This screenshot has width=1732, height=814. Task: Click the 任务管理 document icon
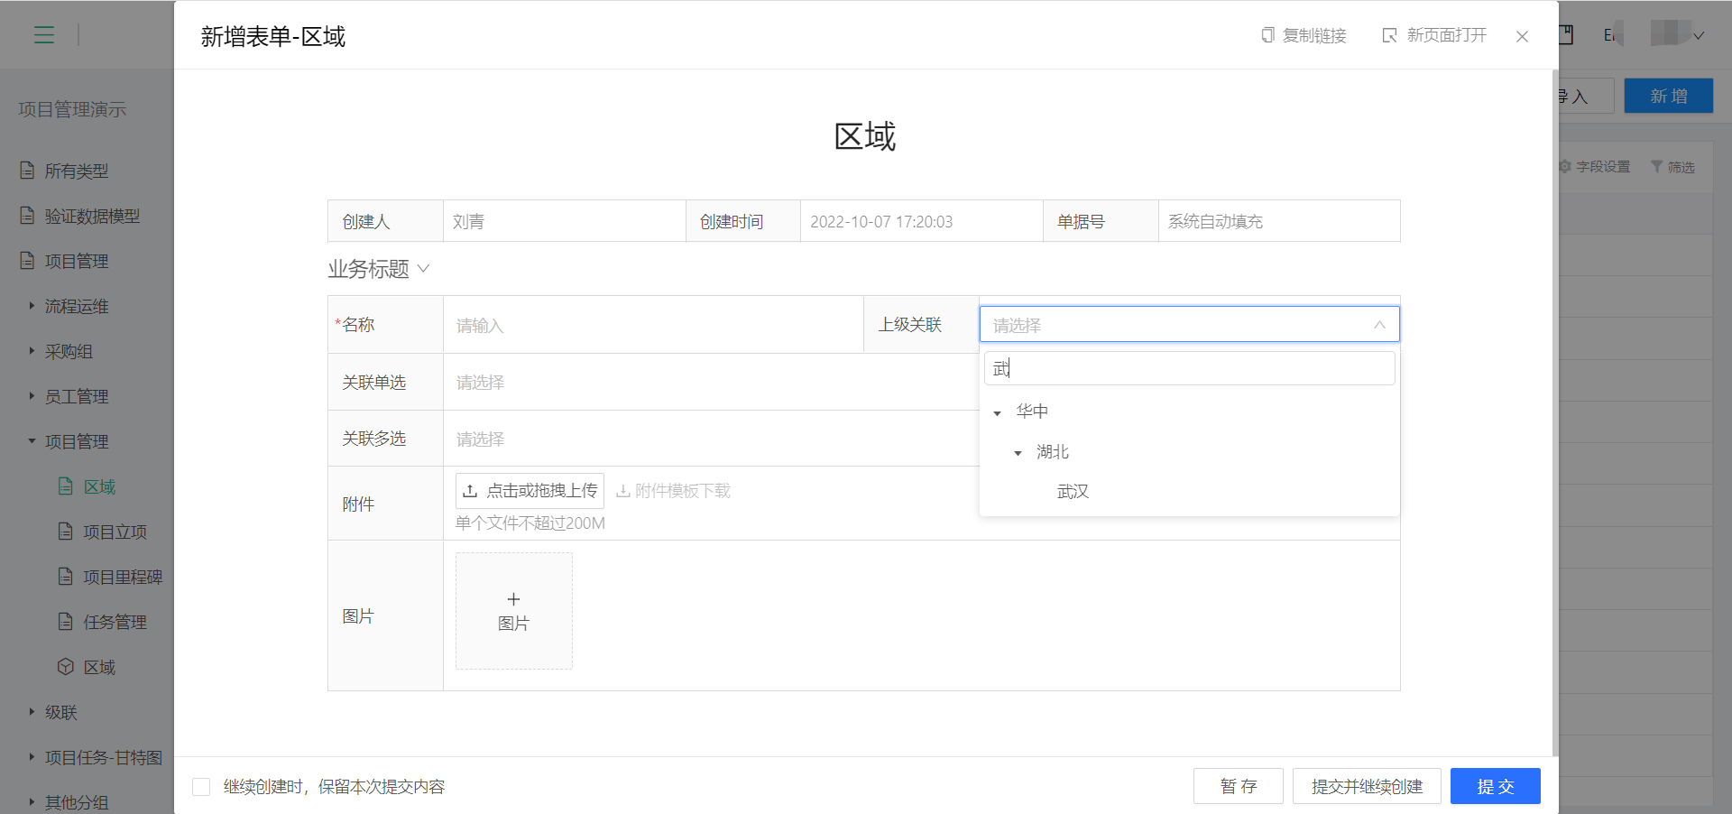point(65,622)
